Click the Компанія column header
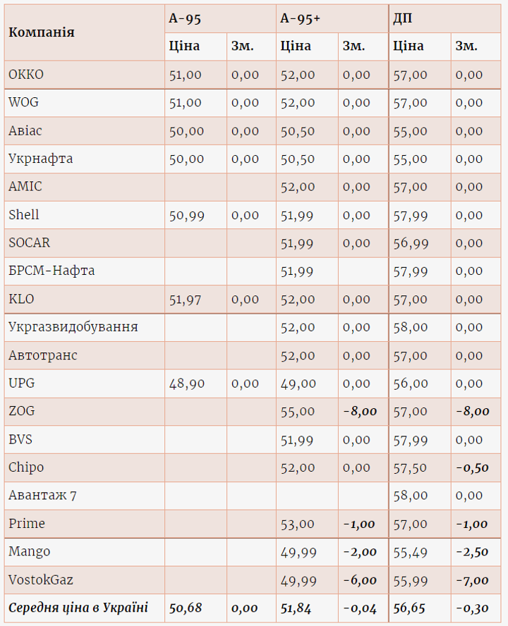508x626 pixels. [x=42, y=32]
